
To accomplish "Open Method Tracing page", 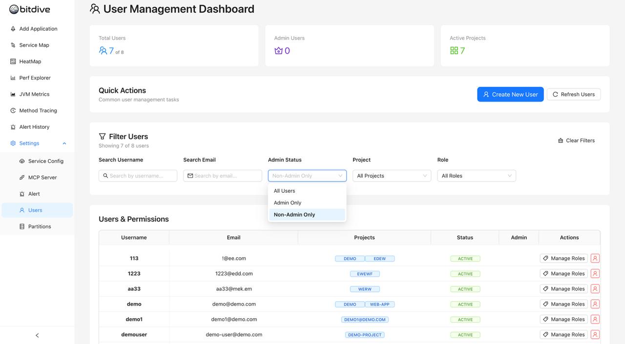I will point(37,110).
